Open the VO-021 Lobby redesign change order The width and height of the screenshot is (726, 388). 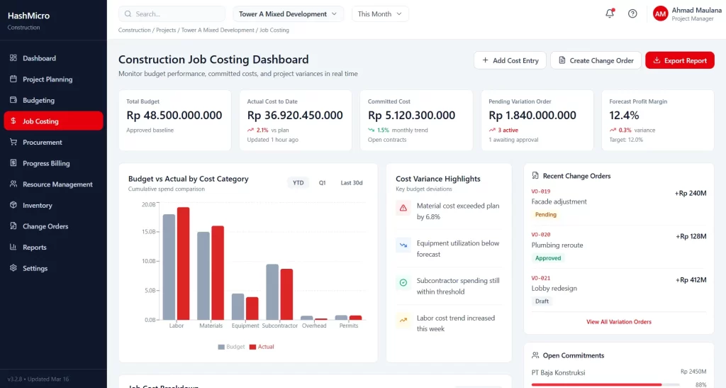coord(618,290)
